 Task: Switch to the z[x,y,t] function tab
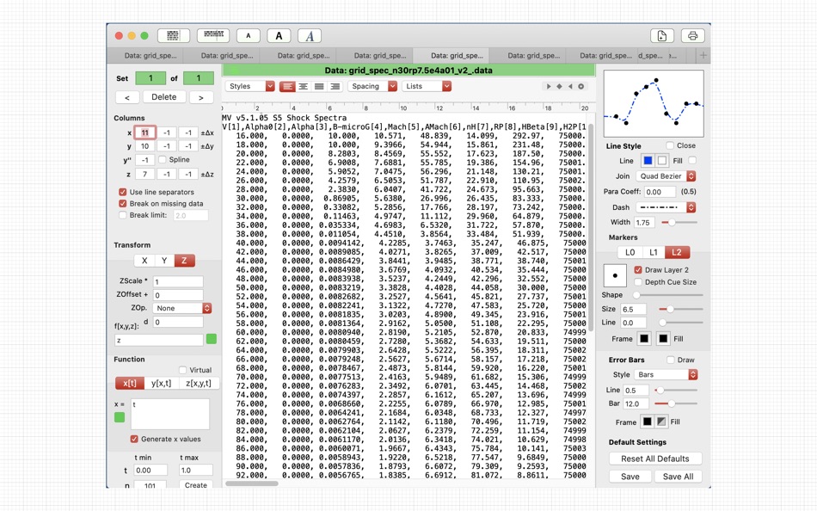(199, 384)
